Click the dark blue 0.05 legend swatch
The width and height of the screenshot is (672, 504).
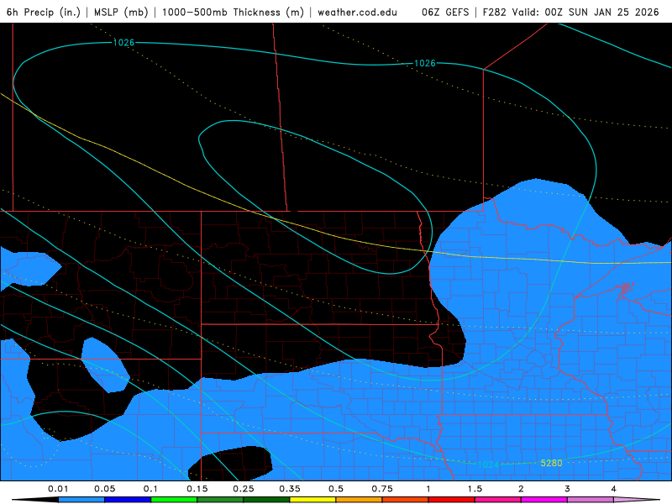128,500
